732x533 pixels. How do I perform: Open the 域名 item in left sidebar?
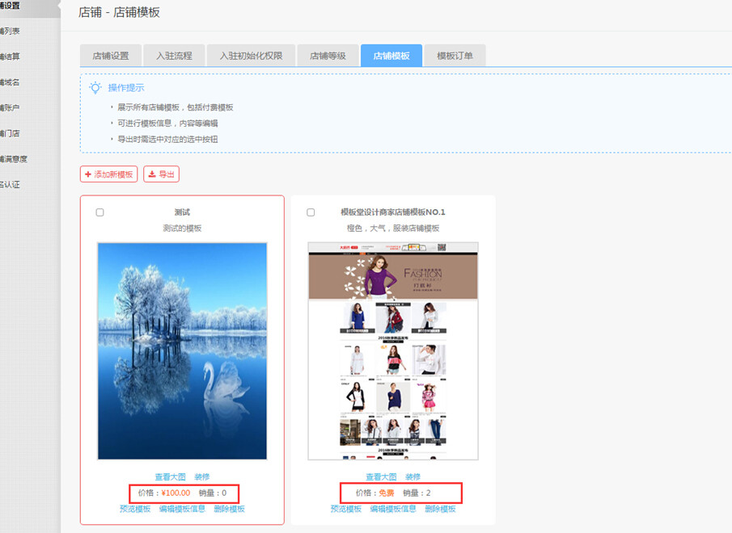click(10, 82)
